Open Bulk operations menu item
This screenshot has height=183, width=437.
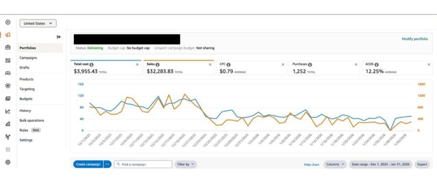tap(32, 120)
